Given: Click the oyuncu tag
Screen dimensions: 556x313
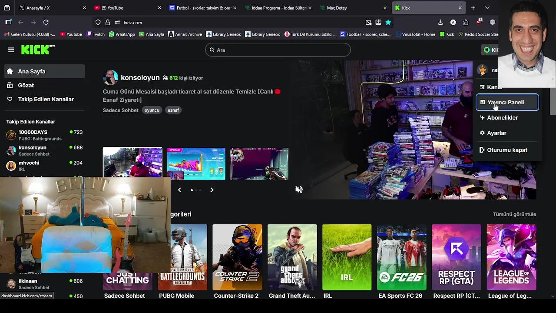Looking at the screenshot, I should coord(152,110).
